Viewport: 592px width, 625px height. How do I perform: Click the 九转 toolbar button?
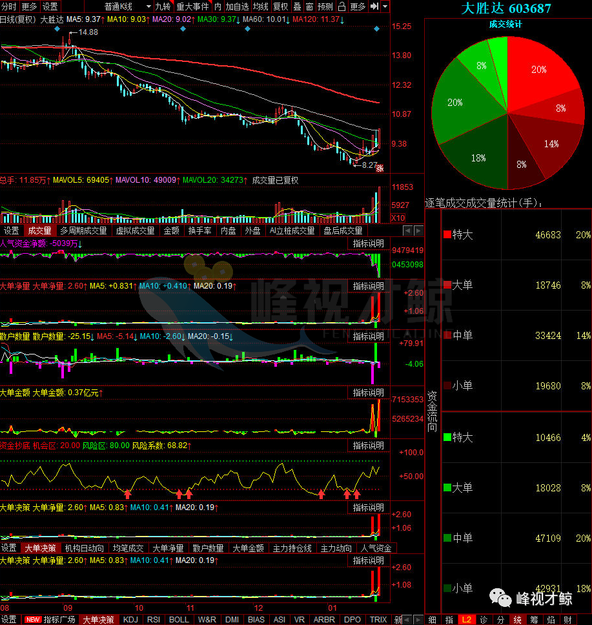click(x=163, y=6)
